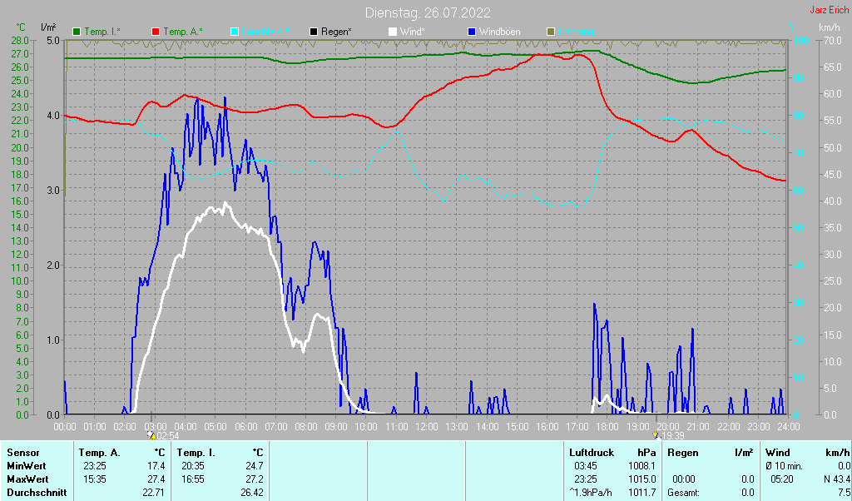
Task: Click the Temp. I. max time 16:55
Action: [193, 480]
